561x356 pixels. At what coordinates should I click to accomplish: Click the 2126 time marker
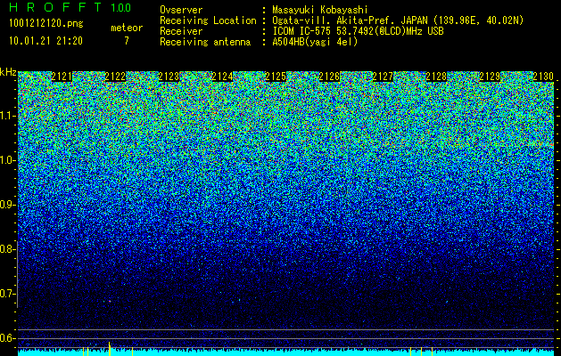329,77
